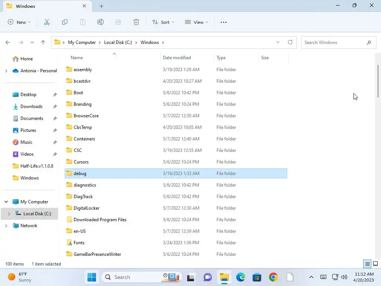Select the BrowserCore folder row
The image size is (381, 286).
[176, 116]
